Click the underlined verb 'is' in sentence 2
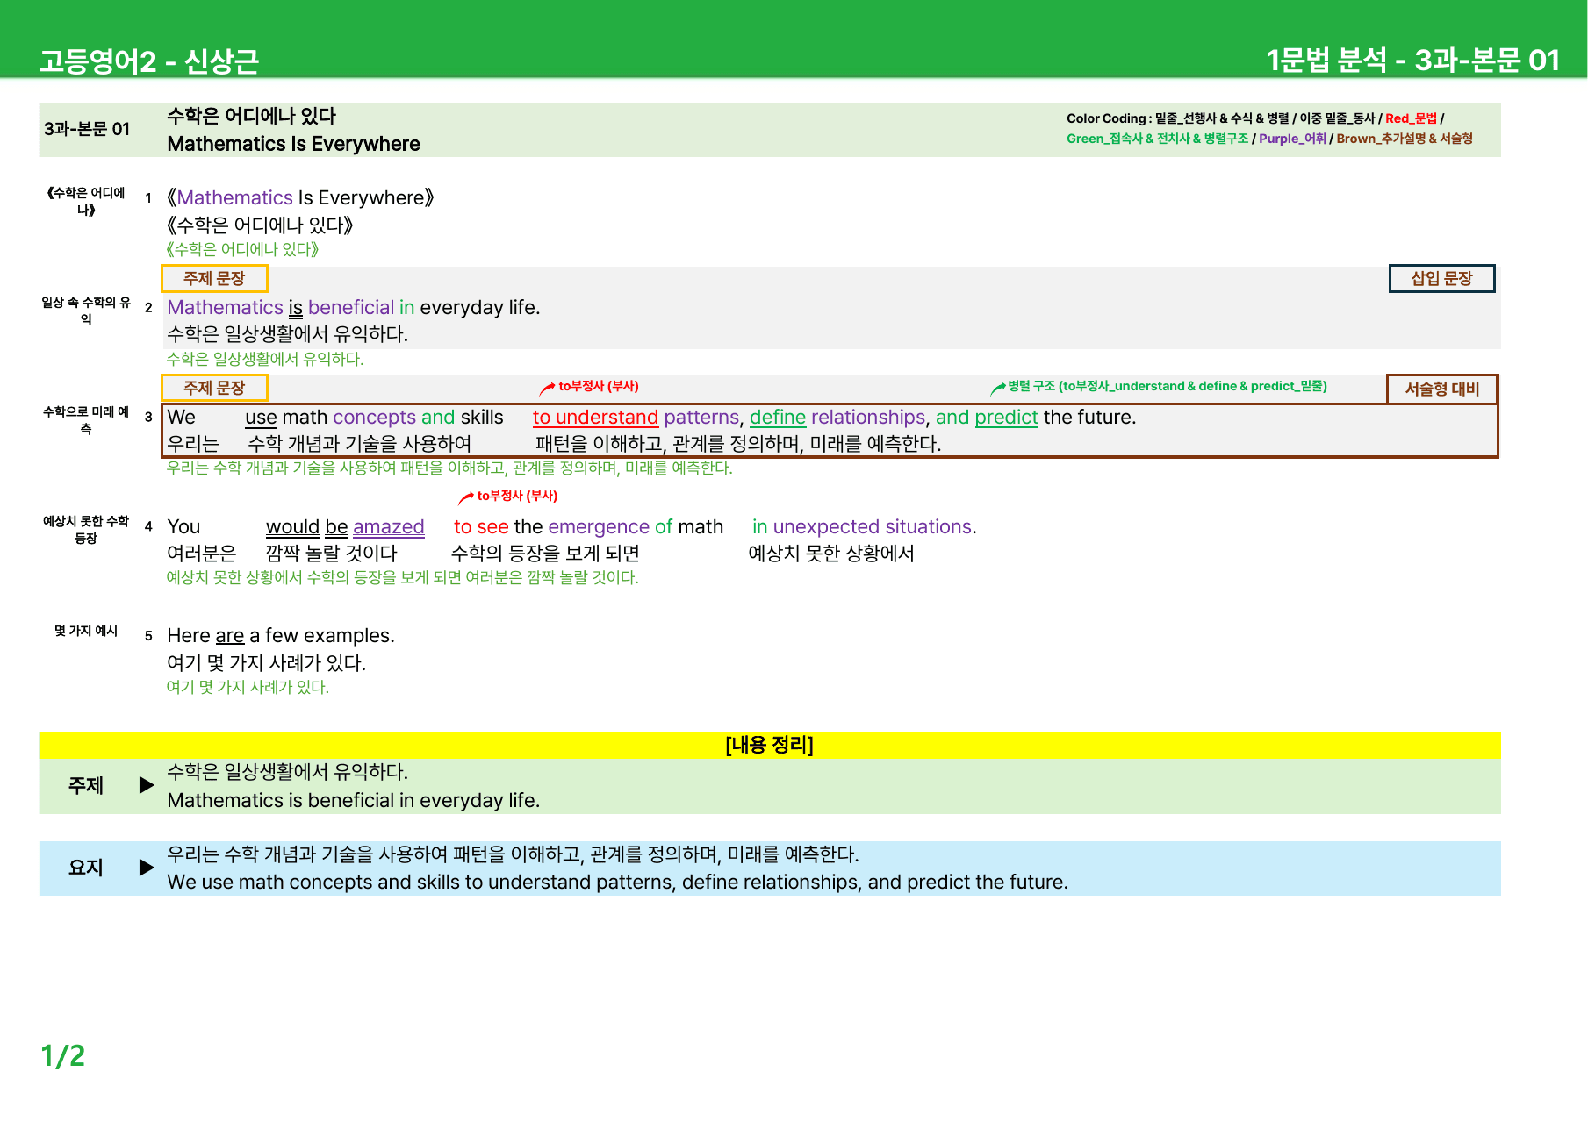Screen dimensions: 1588x1122 (296, 308)
